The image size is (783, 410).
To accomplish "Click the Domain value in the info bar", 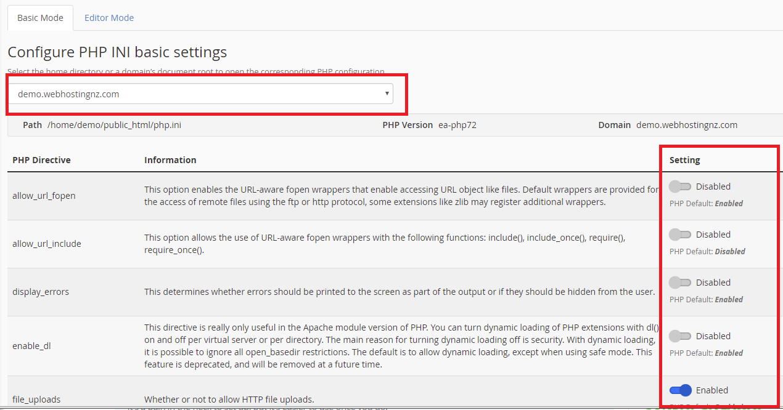I will pyautogui.click(x=686, y=125).
